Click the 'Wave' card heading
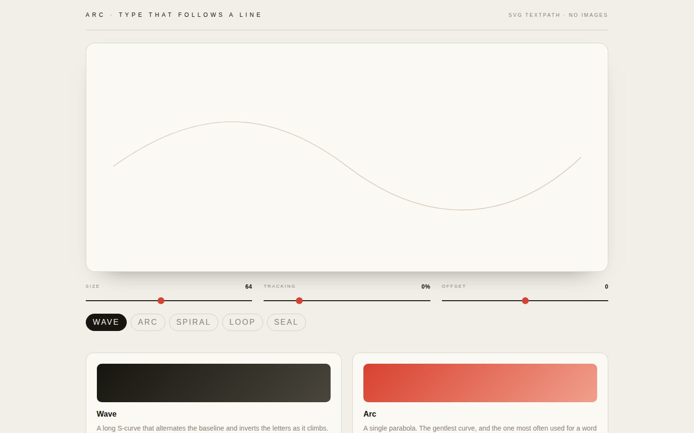 click(x=107, y=414)
